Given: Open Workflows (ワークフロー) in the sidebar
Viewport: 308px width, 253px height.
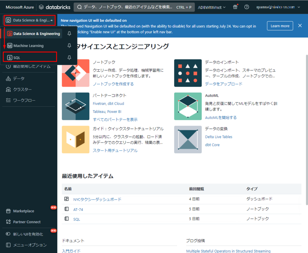Looking at the screenshot, I should point(24,100).
